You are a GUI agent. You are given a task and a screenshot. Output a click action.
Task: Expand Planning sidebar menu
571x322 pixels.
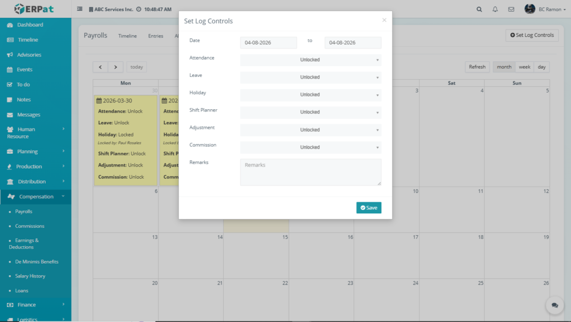(x=36, y=152)
